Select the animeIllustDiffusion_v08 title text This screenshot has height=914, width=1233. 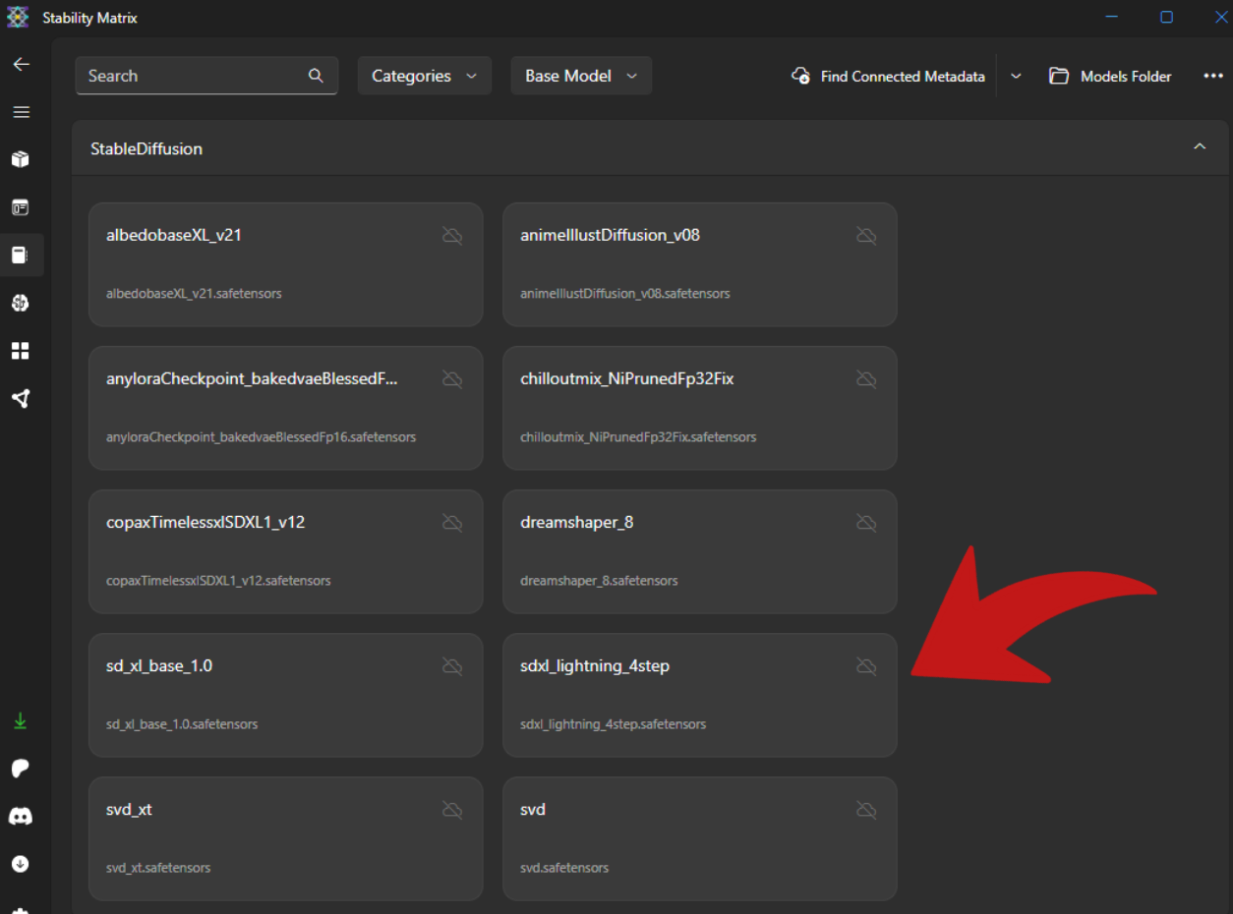[610, 235]
